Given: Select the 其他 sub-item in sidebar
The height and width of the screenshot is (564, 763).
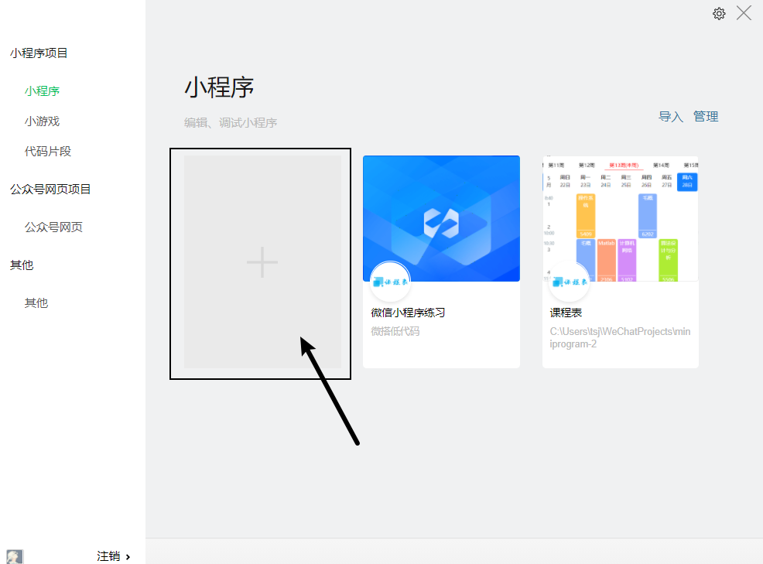Looking at the screenshot, I should (36, 303).
